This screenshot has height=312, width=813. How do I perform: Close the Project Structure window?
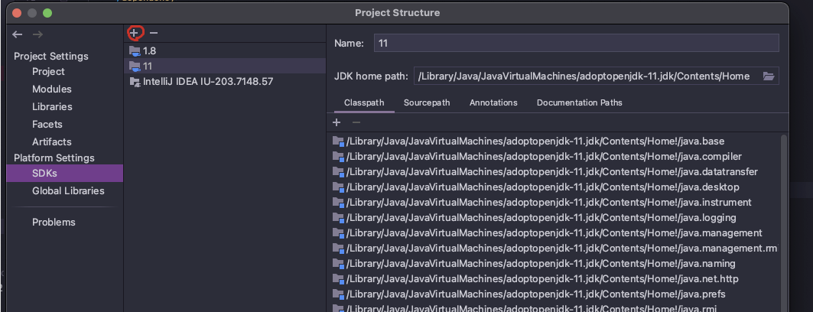[x=17, y=13]
